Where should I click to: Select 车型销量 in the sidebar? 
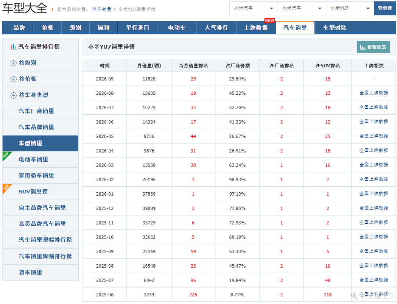40,143
